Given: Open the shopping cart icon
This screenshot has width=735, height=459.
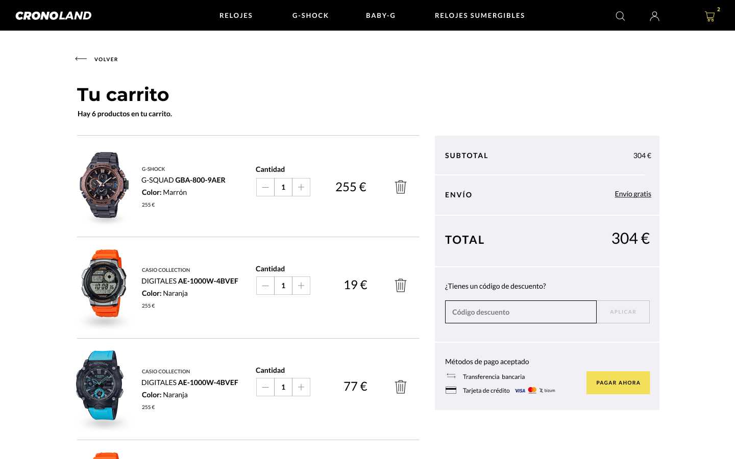Looking at the screenshot, I should (709, 16).
